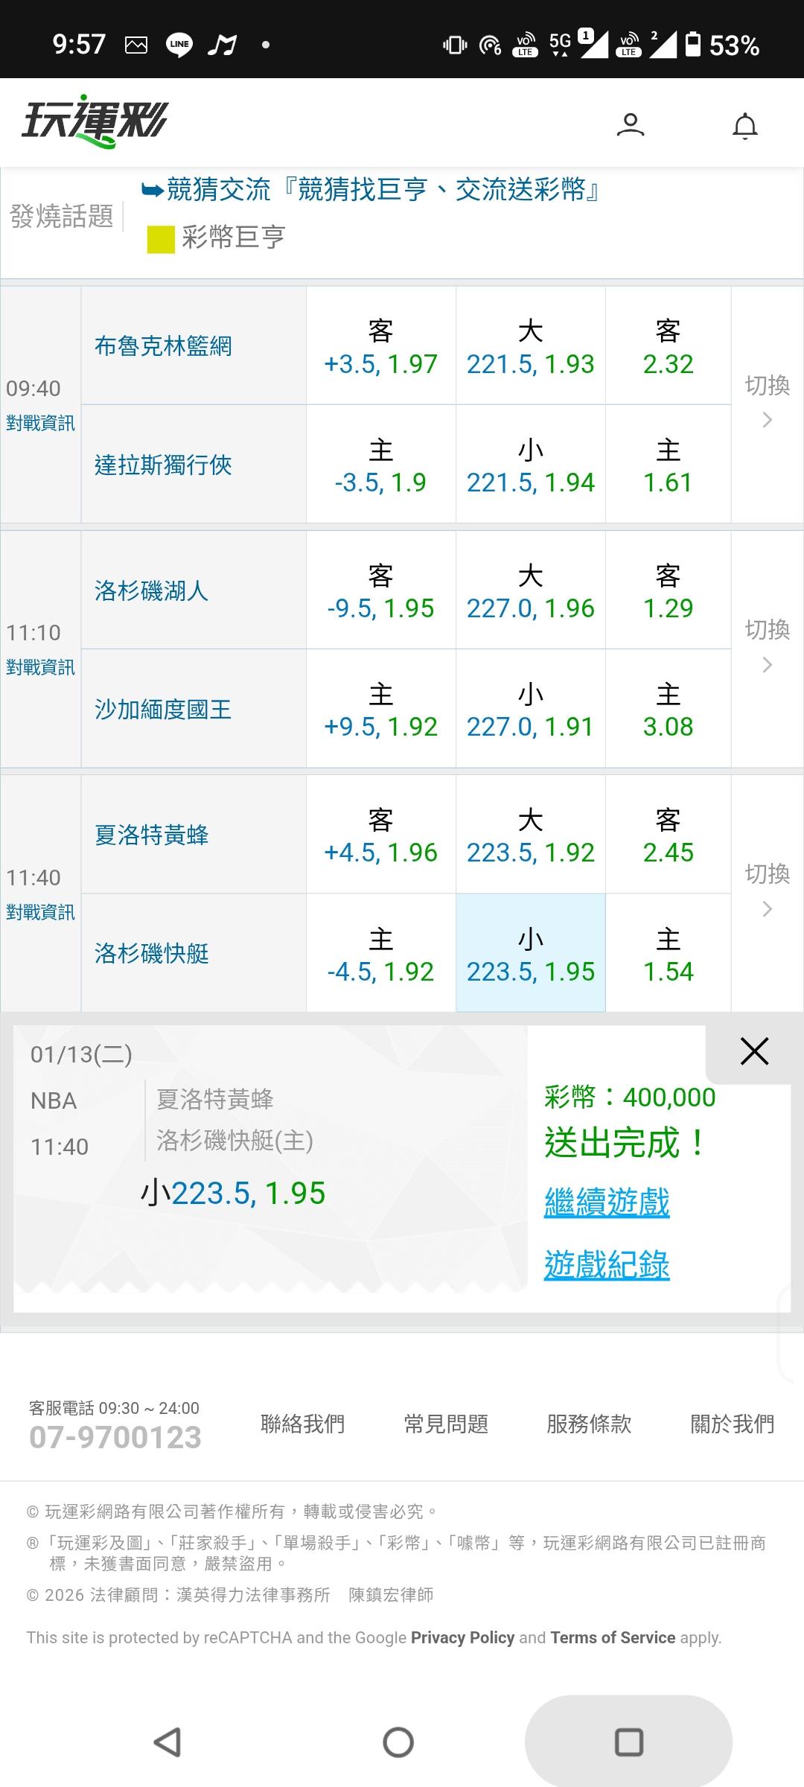This screenshot has width=804, height=1787.
Task: Expand 切換 for the Hornets-Clippers game
Action: (x=767, y=891)
